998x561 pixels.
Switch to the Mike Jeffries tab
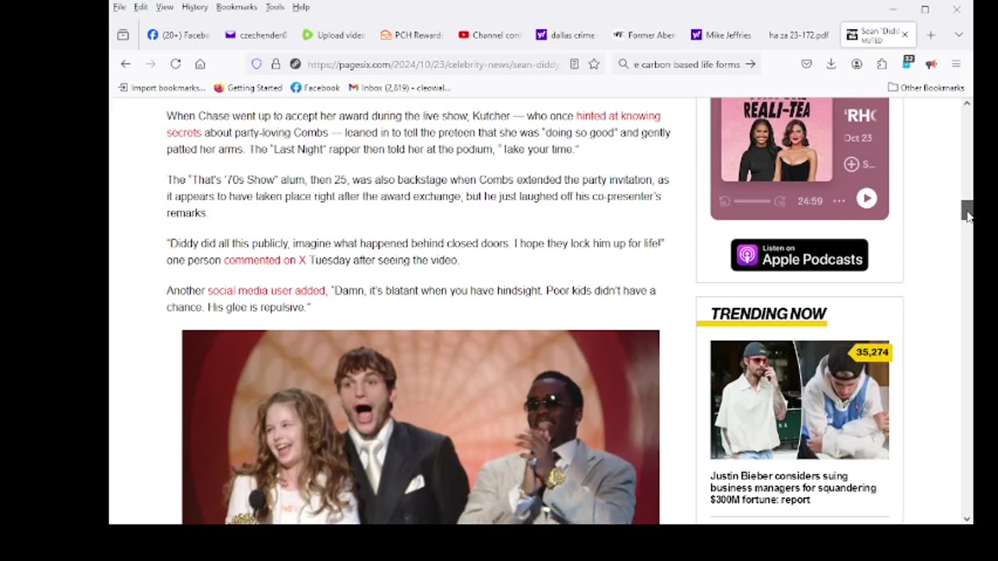coord(723,35)
